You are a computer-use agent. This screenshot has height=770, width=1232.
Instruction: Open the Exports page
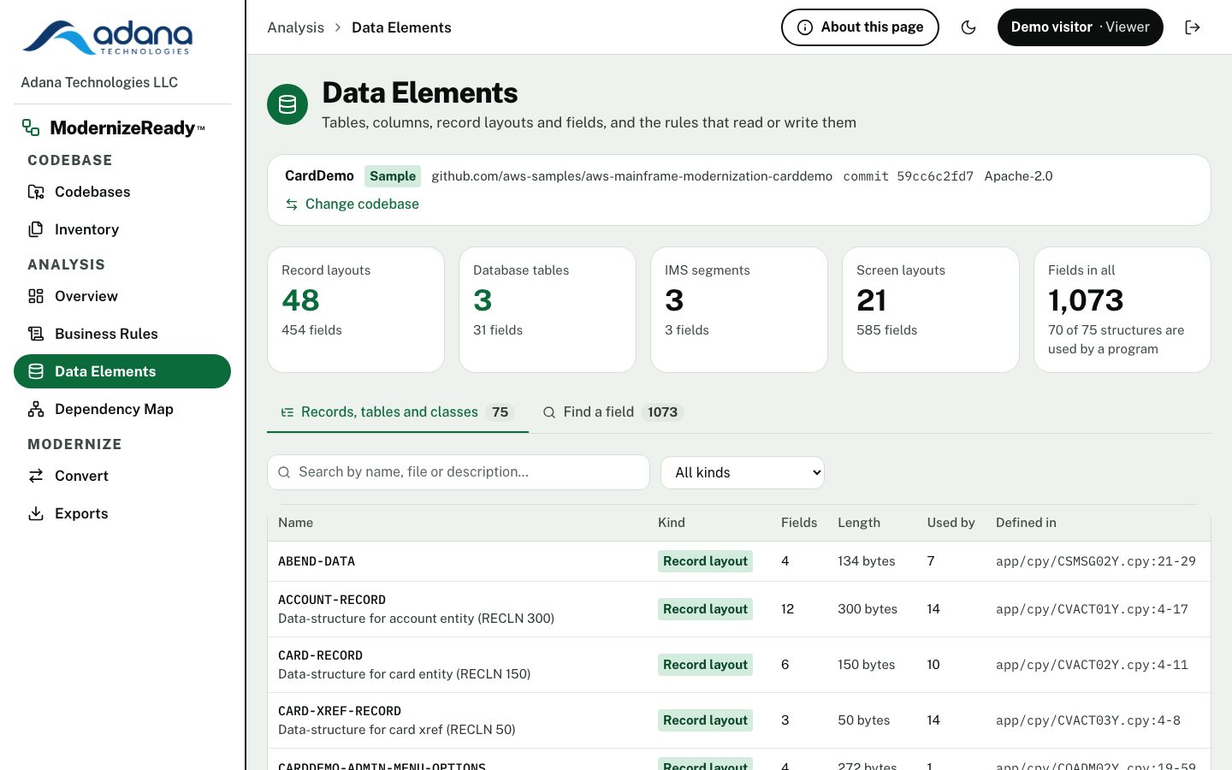[x=122, y=513]
